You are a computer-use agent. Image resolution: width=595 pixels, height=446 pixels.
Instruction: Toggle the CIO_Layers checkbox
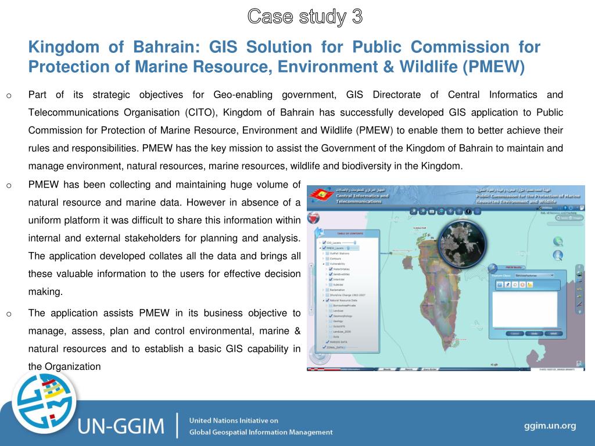pyautogui.click(x=324, y=243)
